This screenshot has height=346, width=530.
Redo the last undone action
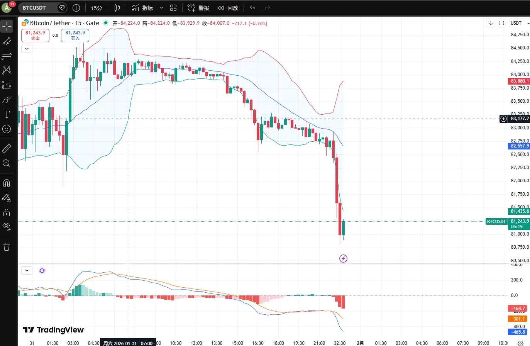pos(267,8)
